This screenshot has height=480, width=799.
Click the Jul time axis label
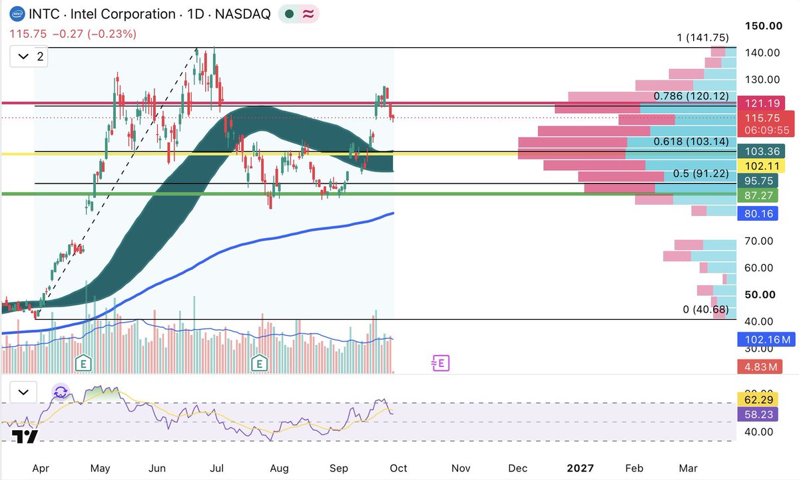point(218,469)
